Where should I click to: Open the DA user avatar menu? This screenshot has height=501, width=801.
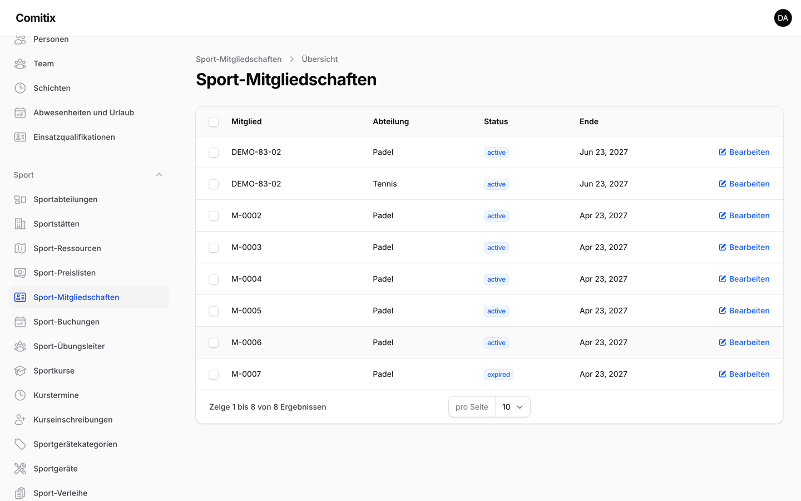coord(783,18)
